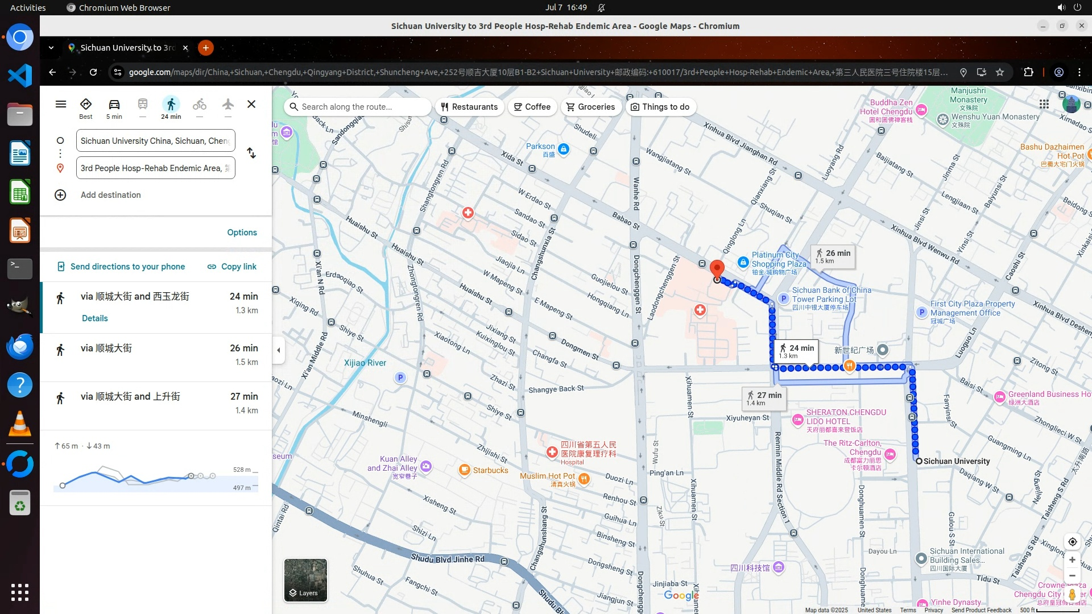Expand route Details for 24 min route
The image size is (1092, 614).
(x=94, y=318)
